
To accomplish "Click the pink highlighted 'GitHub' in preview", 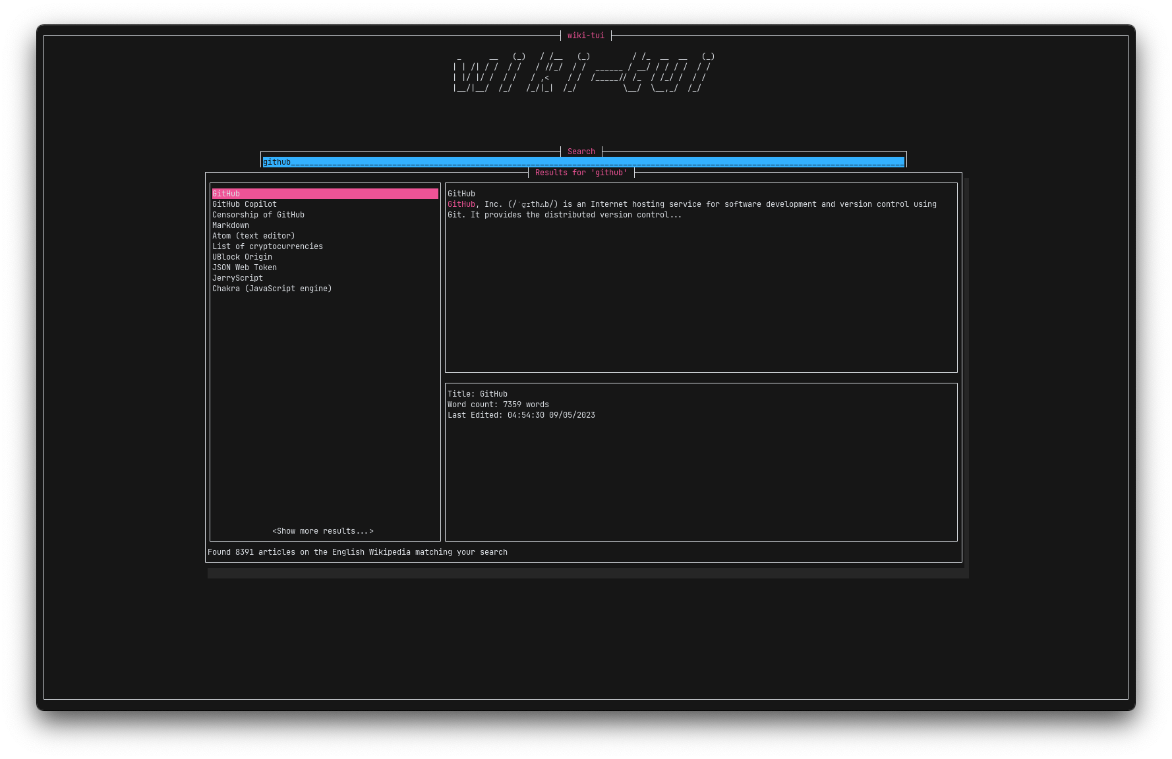I will [461, 204].
